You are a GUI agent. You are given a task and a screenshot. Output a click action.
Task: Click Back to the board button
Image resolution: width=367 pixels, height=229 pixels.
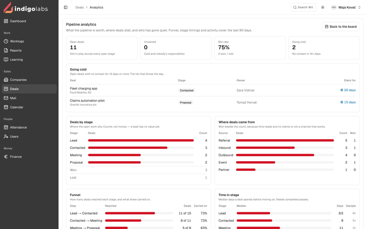341,27
